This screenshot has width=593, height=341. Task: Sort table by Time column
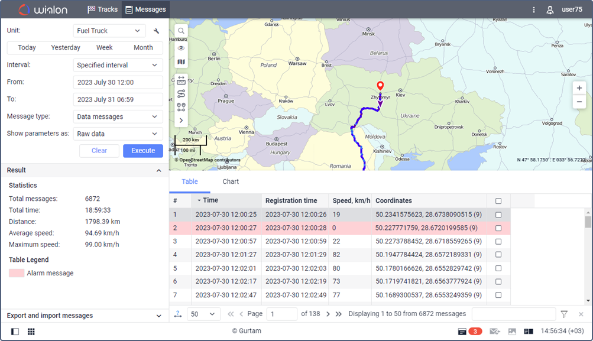coord(226,200)
